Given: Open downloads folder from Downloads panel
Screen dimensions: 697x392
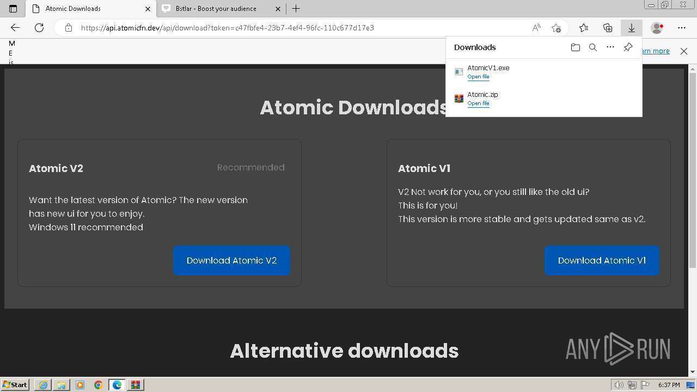Looking at the screenshot, I should pyautogui.click(x=576, y=47).
